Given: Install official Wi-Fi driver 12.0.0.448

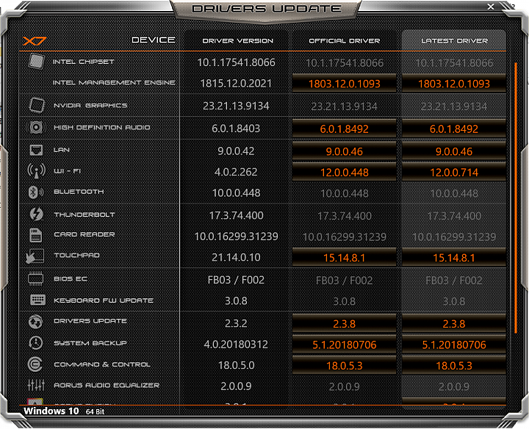Looking at the screenshot, I should [344, 172].
